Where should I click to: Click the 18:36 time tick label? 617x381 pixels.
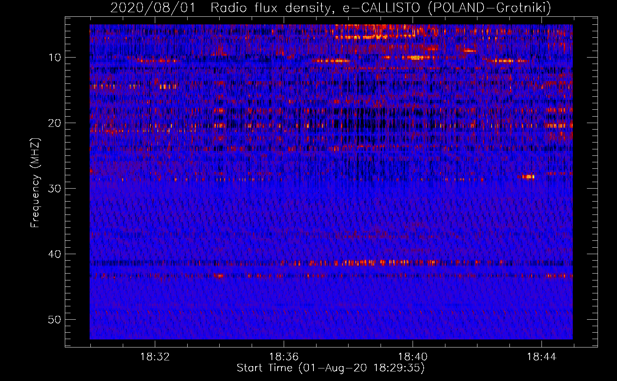(x=284, y=357)
